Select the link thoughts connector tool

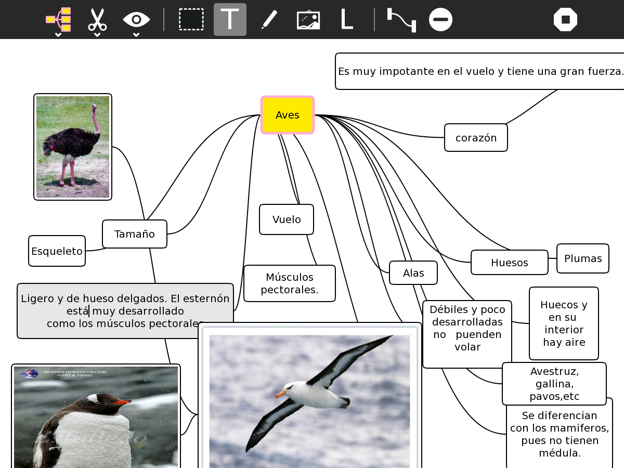401,20
